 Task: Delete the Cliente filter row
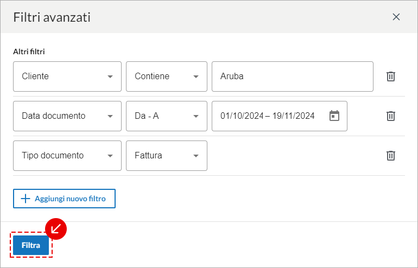pos(390,76)
